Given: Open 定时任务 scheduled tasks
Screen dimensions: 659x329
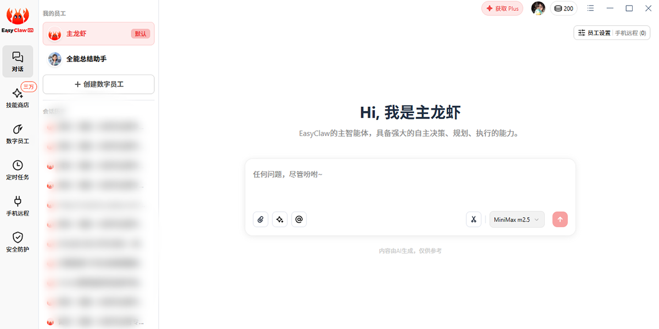Looking at the screenshot, I should pos(18,171).
